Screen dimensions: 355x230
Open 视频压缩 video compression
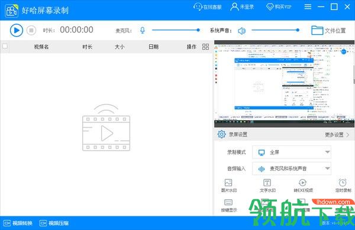(54, 223)
